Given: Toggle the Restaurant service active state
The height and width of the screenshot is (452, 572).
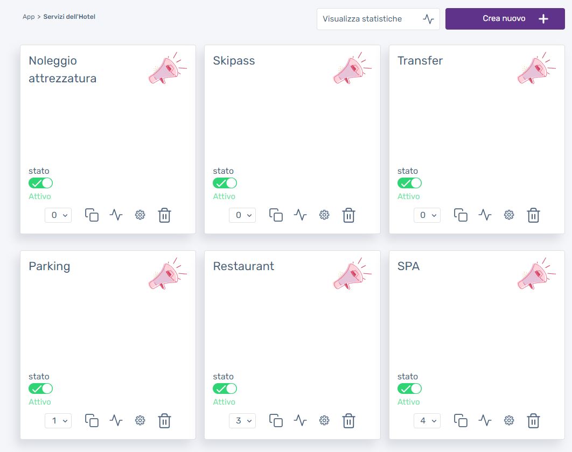Looking at the screenshot, I should (x=225, y=389).
